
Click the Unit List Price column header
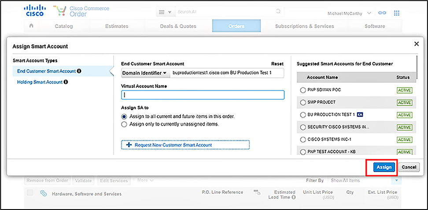tap(318, 195)
